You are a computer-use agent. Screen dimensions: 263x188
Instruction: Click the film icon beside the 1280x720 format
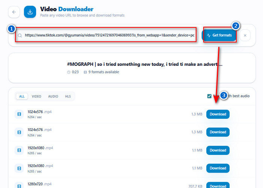point(19,186)
